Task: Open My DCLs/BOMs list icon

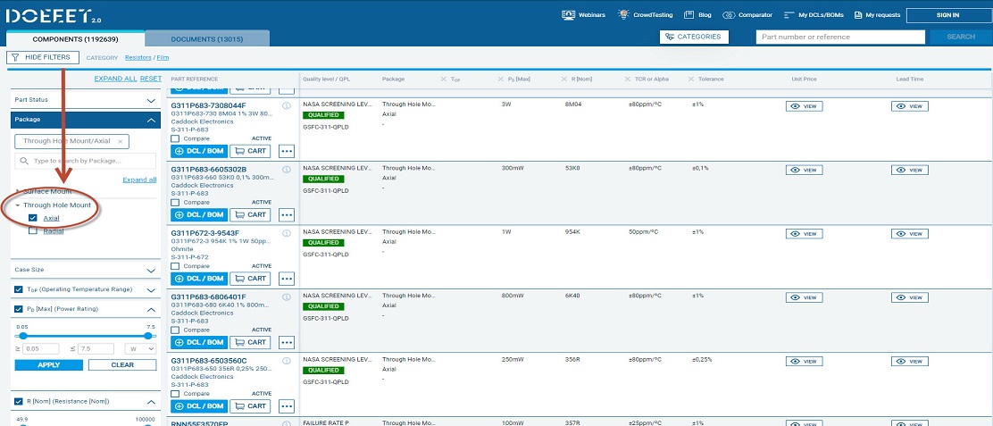Action: (x=789, y=14)
